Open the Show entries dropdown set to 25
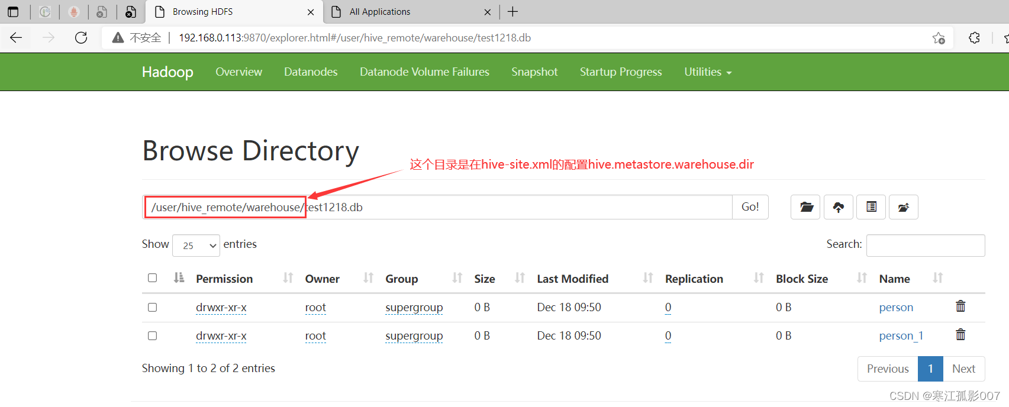The width and height of the screenshot is (1009, 407). click(196, 245)
